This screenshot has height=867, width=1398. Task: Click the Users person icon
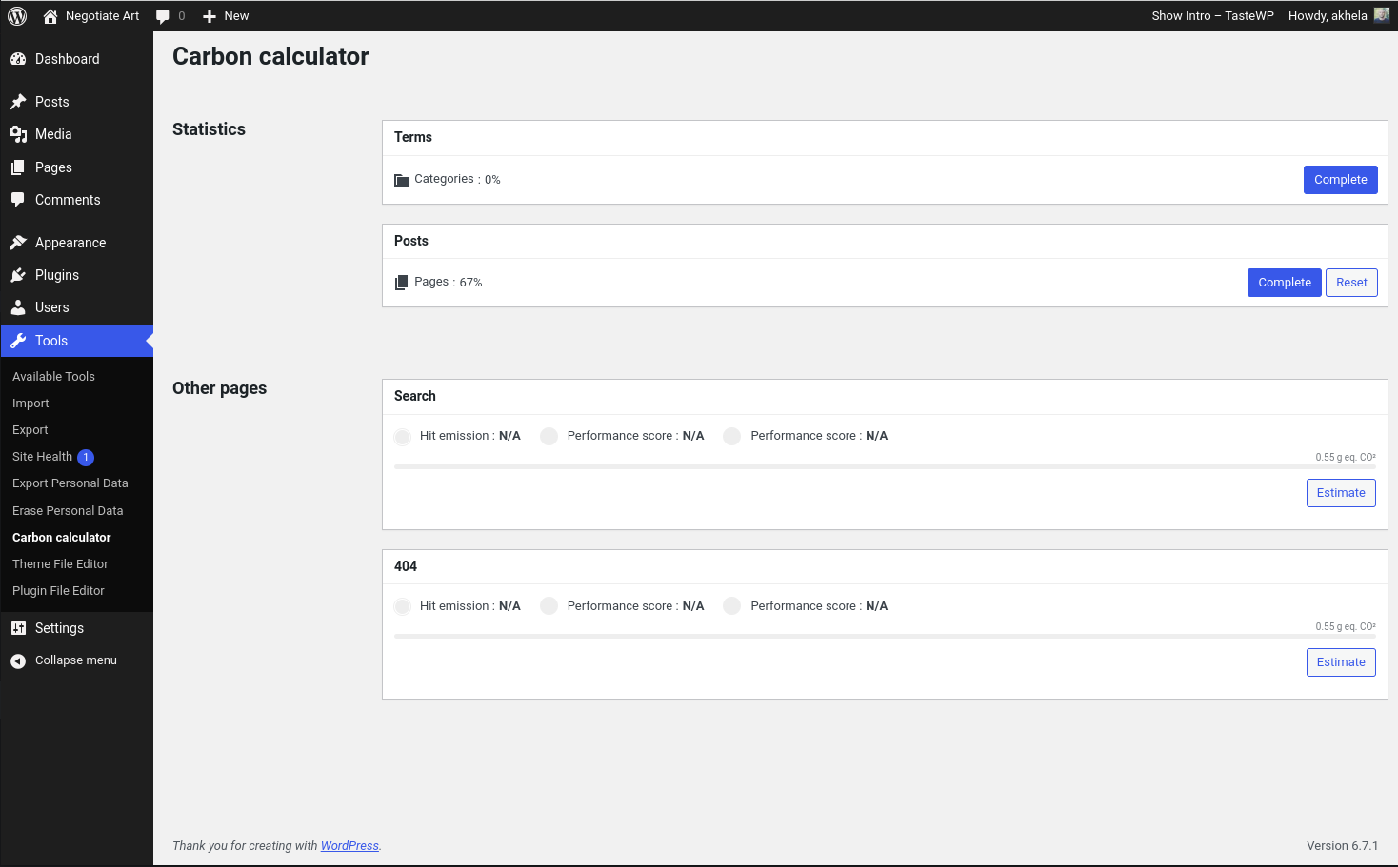(18, 307)
